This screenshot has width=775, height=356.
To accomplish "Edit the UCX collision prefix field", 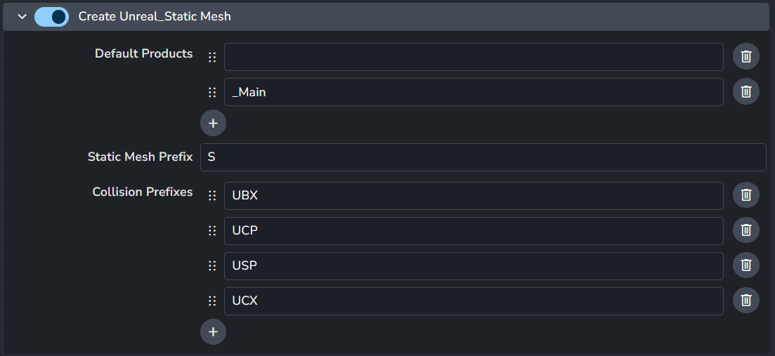I will (x=473, y=301).
